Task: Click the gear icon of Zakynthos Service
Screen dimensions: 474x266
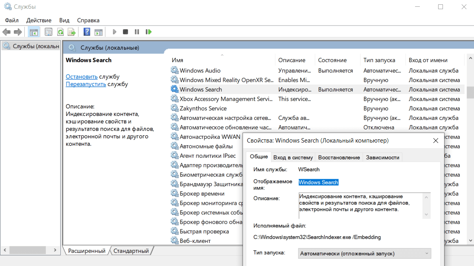Action: pyautogui.click(x=174, y=108)
